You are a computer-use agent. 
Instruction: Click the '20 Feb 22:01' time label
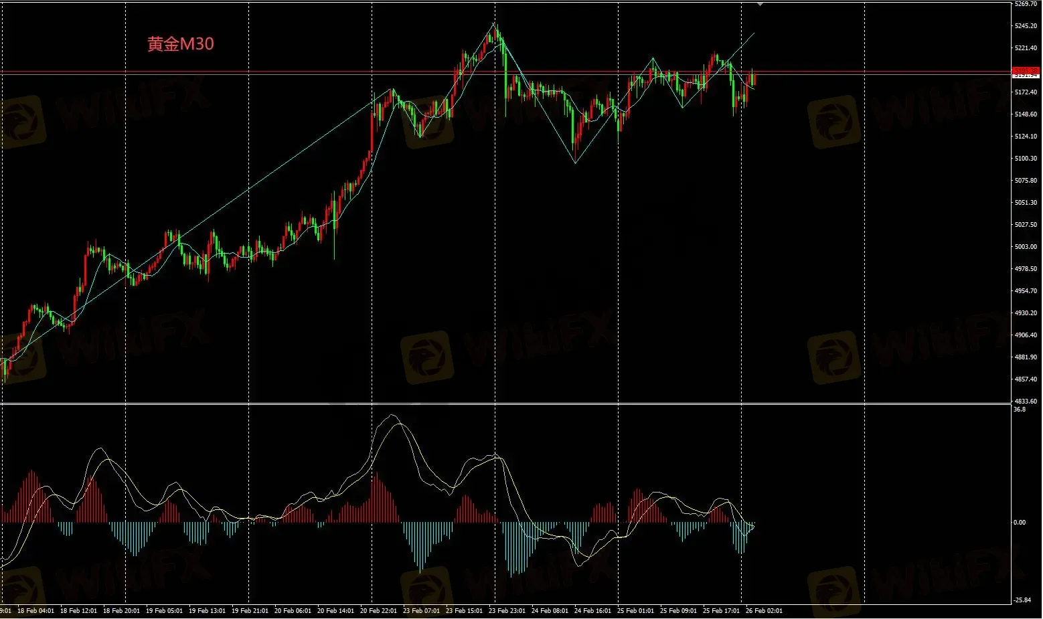(x=379, y=611)
